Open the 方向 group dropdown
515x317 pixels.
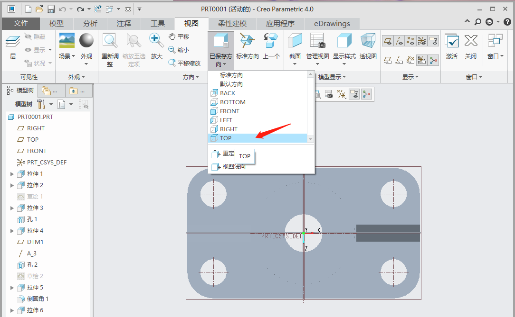coord(191,77)
